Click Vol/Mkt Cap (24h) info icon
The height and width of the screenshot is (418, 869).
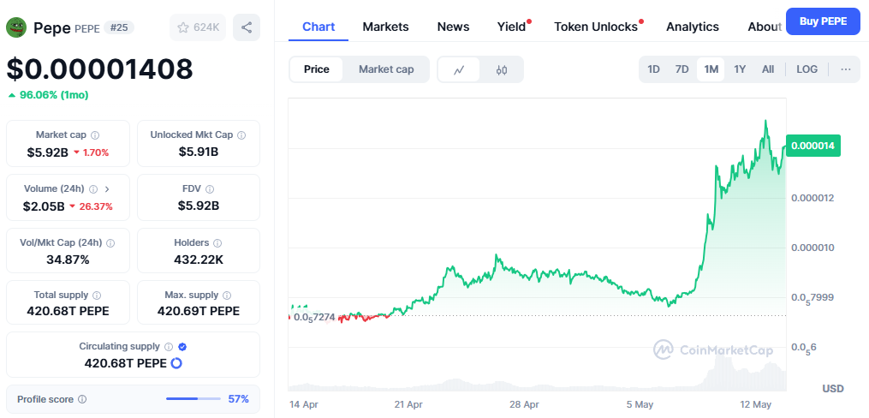click(x=110, y=242)
